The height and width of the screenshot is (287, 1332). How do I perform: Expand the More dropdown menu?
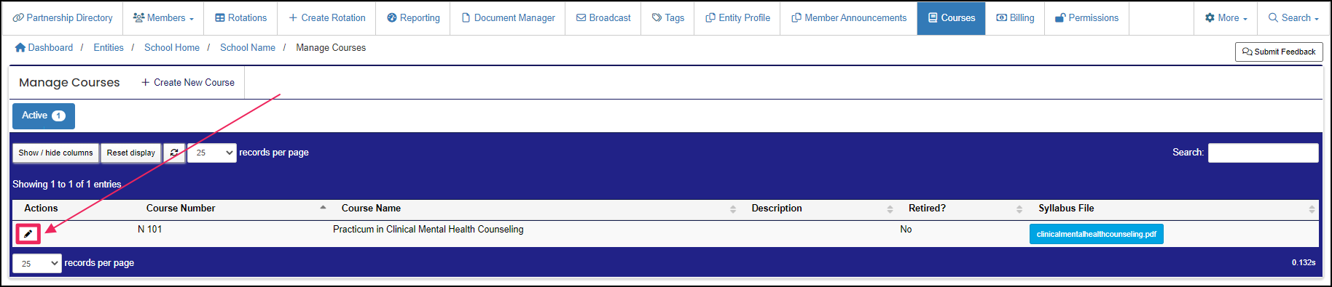click(1226, 17)
